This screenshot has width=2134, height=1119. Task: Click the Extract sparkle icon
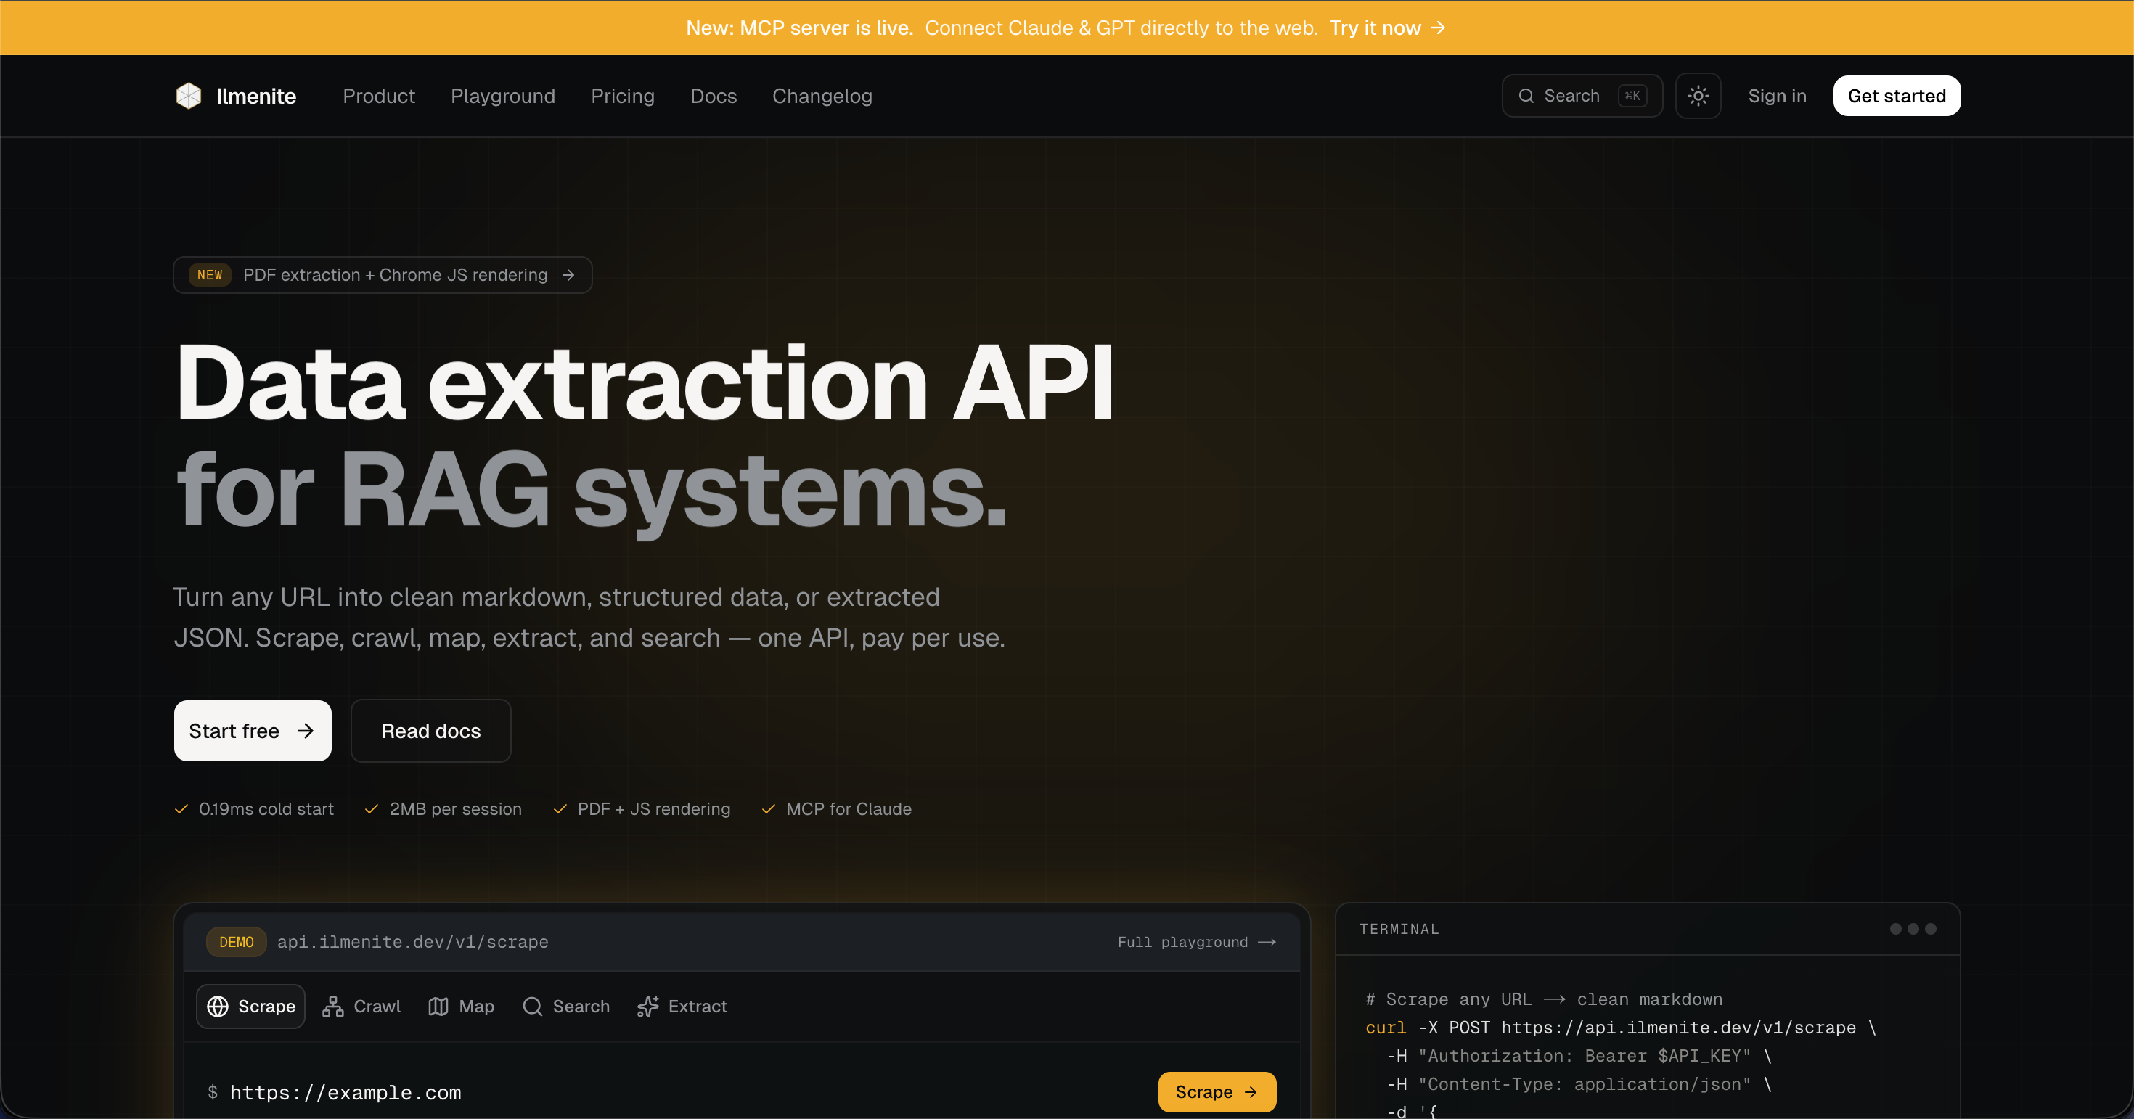pos(647,1006)
